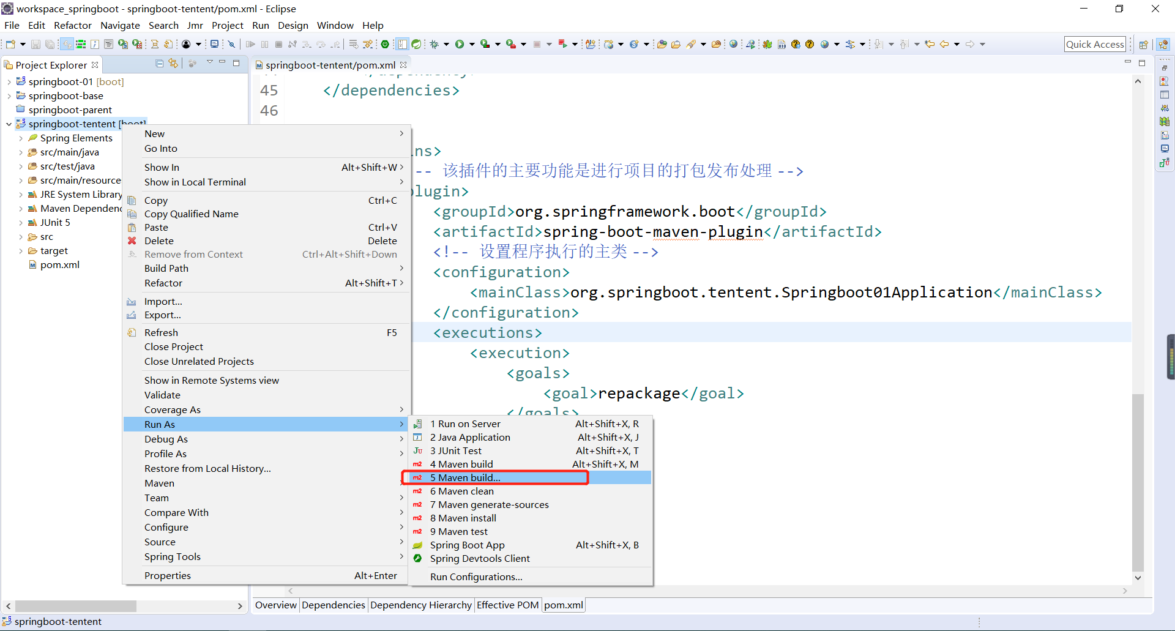Switch to the Effective POM tab

[507, 605]
